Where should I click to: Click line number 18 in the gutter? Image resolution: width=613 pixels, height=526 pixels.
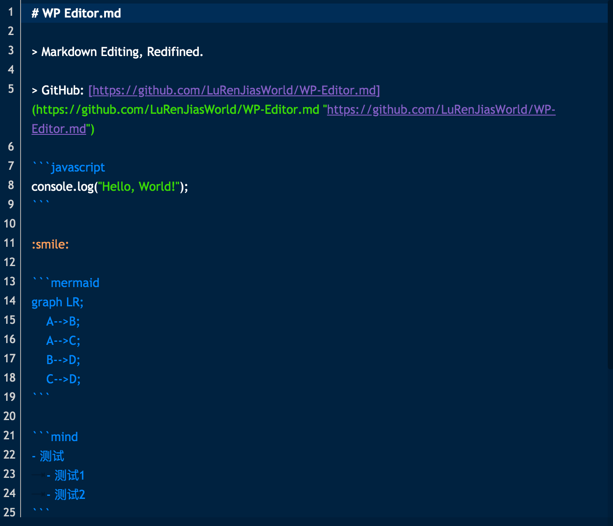coord(10,378)
